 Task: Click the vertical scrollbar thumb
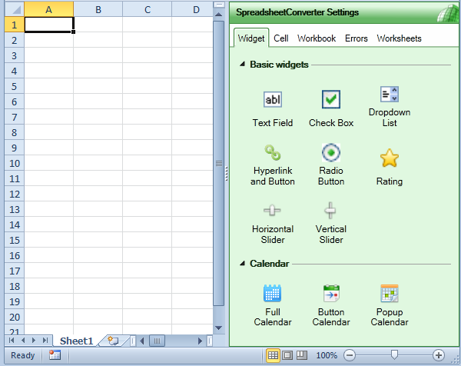[x=218, y=164]
